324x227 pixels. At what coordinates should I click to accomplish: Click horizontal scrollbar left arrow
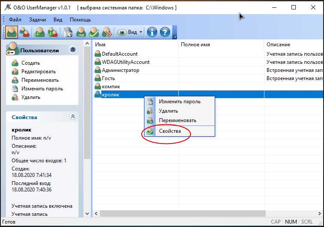point(96,214)
